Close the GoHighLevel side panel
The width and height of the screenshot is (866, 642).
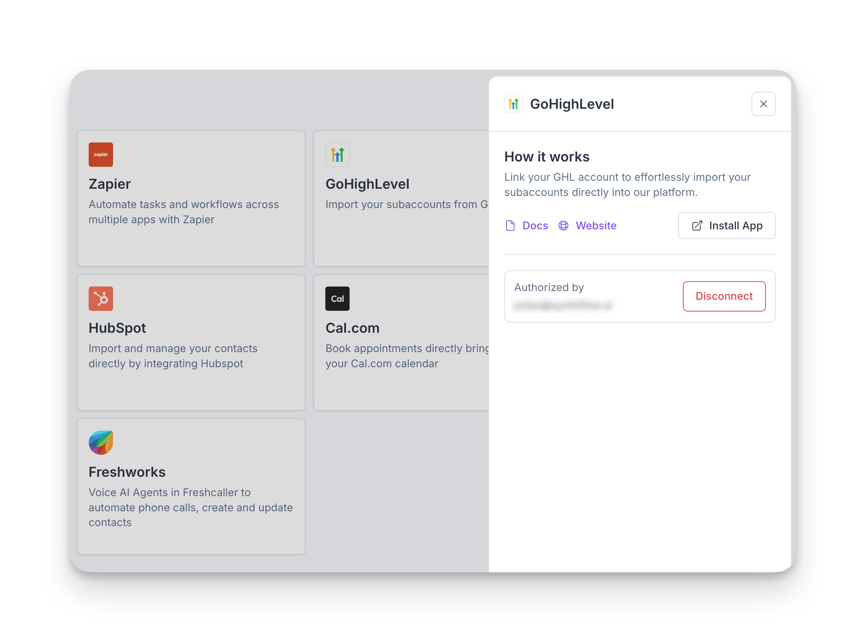click(x=763, y=104)
